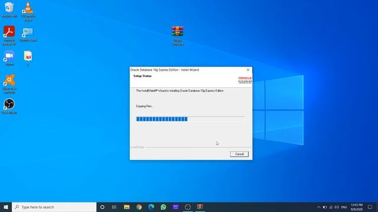Image resolution: width=378 pixels, height=212 pixels.
Task: Click the InstallShield Wizard installing message
Action: point(180,91)
